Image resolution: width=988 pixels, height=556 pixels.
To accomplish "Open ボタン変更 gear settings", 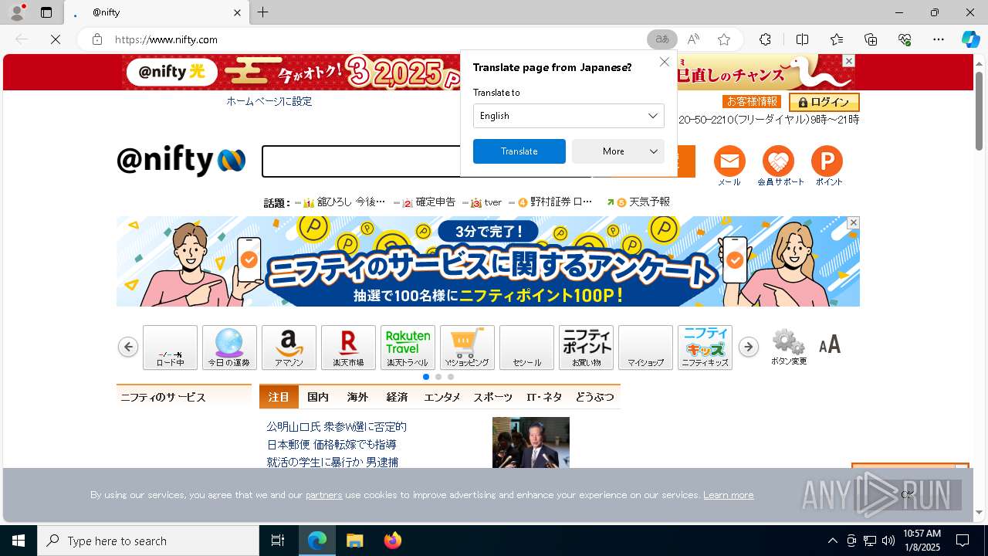I will tap(789, 347).
